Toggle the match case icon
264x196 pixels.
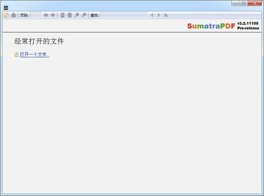pos(166,15)
